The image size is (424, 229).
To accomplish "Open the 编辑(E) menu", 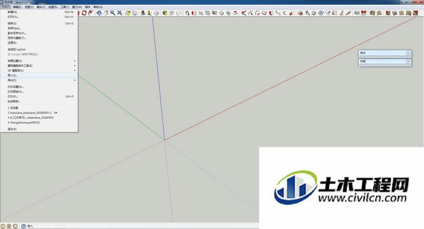I will [x=17, y=7].
